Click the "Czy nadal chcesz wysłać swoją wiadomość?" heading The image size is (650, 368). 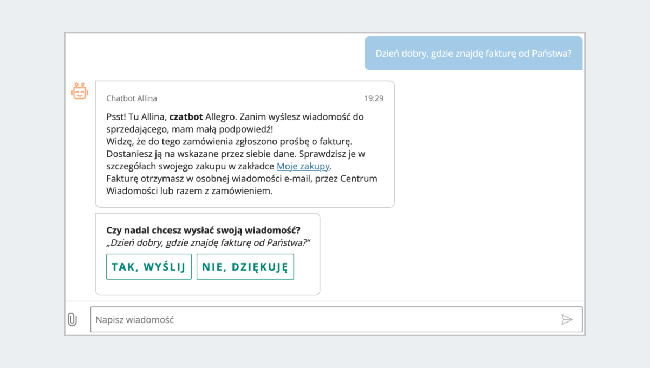204,230
